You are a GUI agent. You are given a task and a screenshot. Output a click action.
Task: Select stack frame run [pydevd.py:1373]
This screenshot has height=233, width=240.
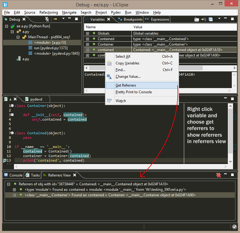coord(50,48)
